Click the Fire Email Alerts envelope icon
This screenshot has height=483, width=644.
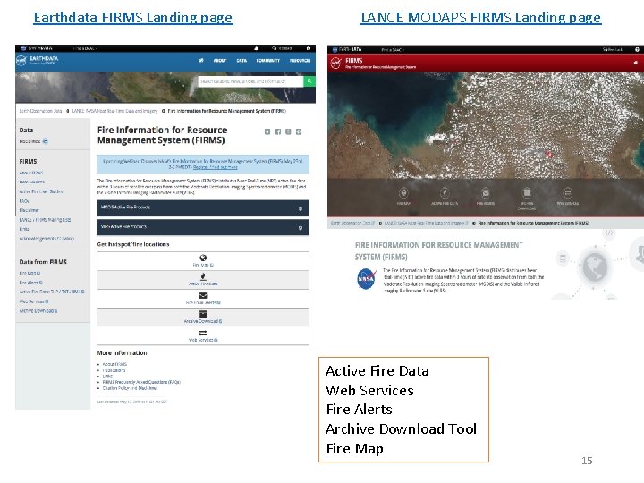(x=203, y=295)
